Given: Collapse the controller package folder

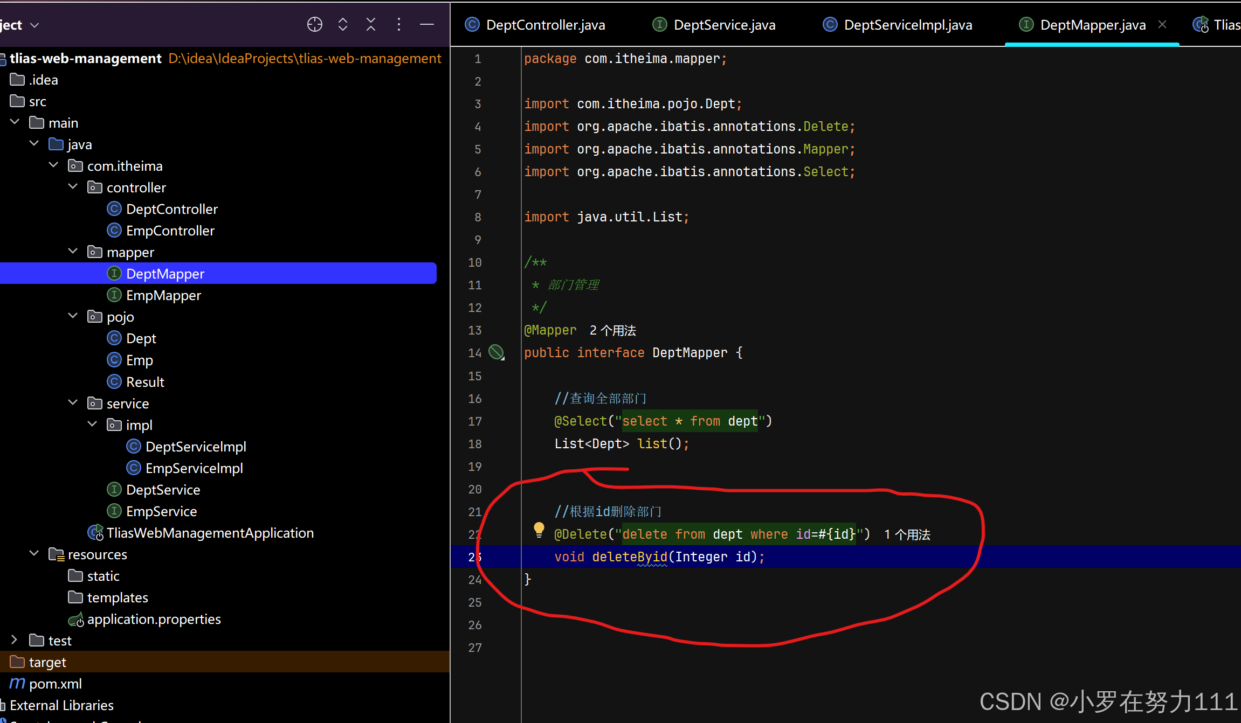Looking at the screenshot, I should pyautogui.click(x=73, y=187).
